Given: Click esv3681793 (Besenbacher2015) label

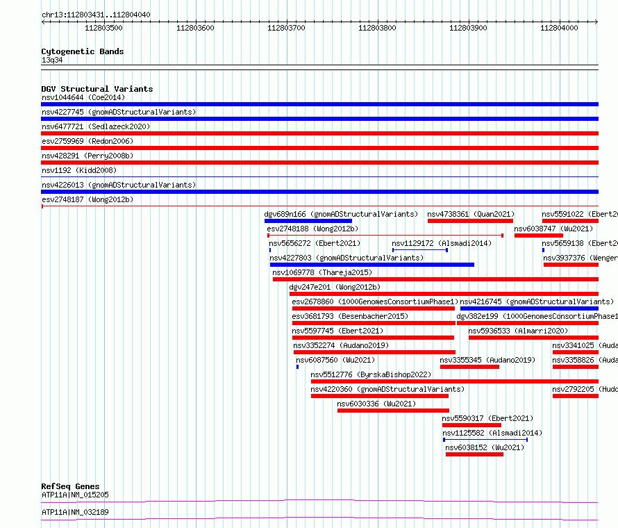Looking at the screenshot, I should pos(350,316).
